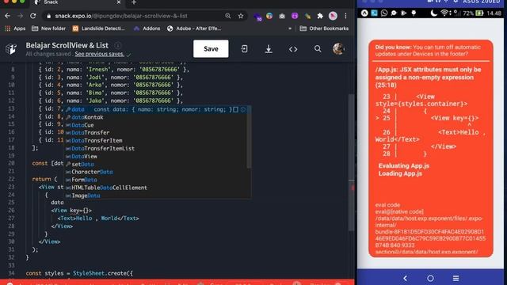Click the return keyword on line 22

[x=41, y=179]
